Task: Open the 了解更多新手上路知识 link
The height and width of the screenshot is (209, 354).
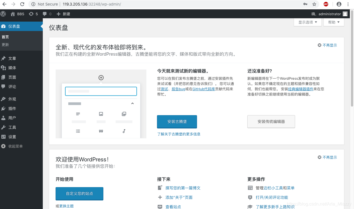Action: (275, 207)
